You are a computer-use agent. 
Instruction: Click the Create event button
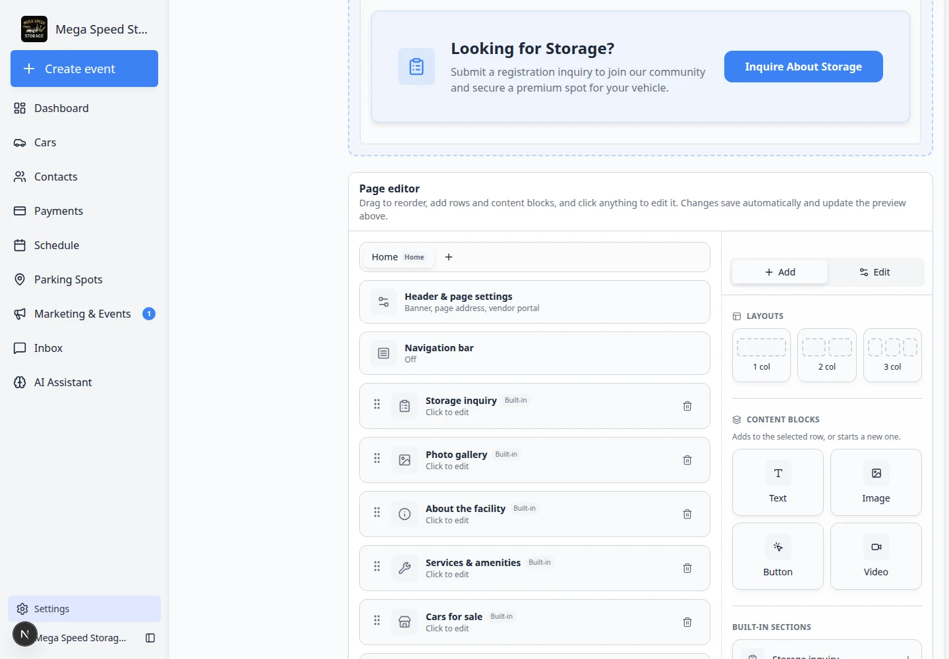84,69
